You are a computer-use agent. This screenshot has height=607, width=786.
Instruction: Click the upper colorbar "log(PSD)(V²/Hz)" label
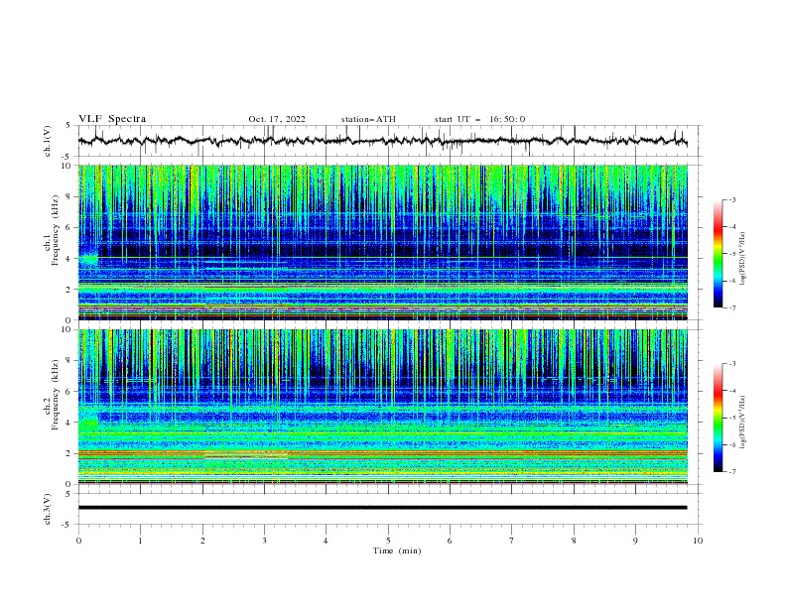click(x=742, y=259)
